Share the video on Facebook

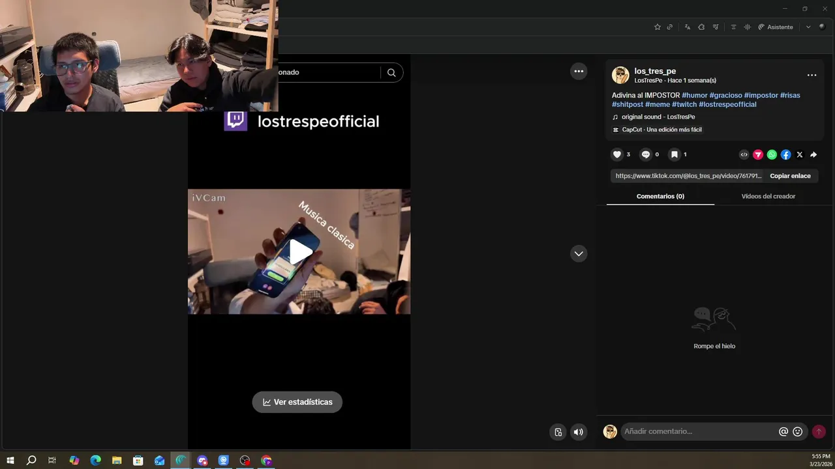786,154
